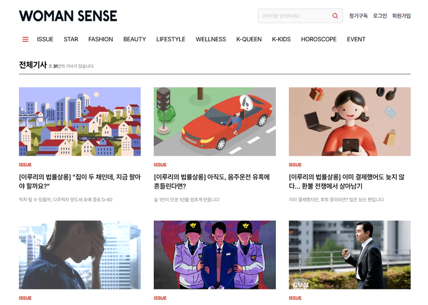The image size is (428, 305).
Task: Click the 정기구독 subscription link
Action: 358,16
